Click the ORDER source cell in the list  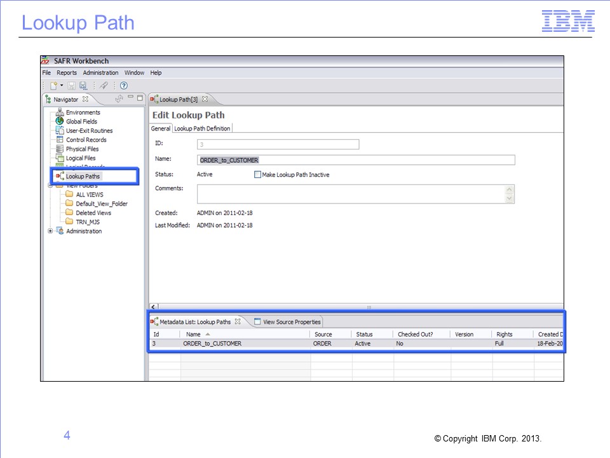pos(322,343)
